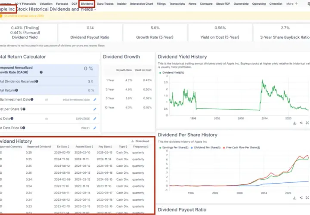
Task: Open the News tab
Action: coord(192,3)
